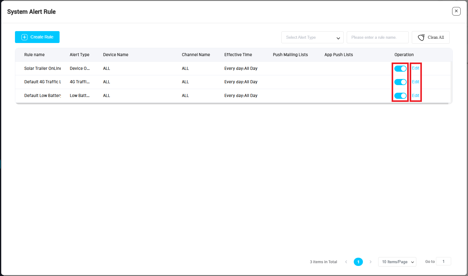The height and width of the screenshot is (276, 468).
Task: Click the plus icon in Create Rule
Action: point(24,37)
